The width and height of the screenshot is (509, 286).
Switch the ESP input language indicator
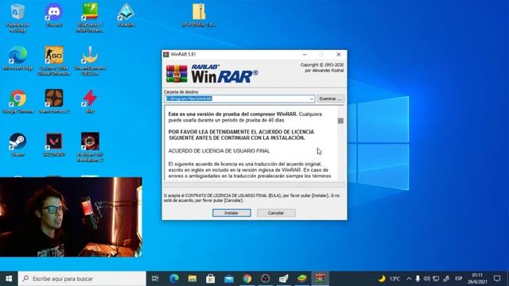click(x=458, y=279)
